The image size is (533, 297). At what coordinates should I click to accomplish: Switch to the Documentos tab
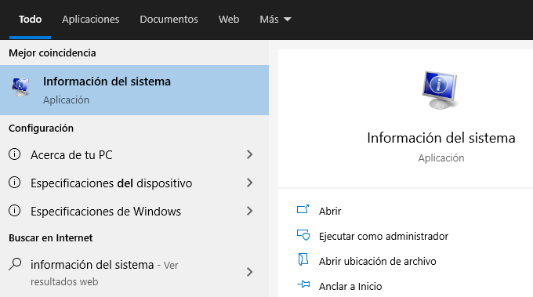click(x=169, y=20)
